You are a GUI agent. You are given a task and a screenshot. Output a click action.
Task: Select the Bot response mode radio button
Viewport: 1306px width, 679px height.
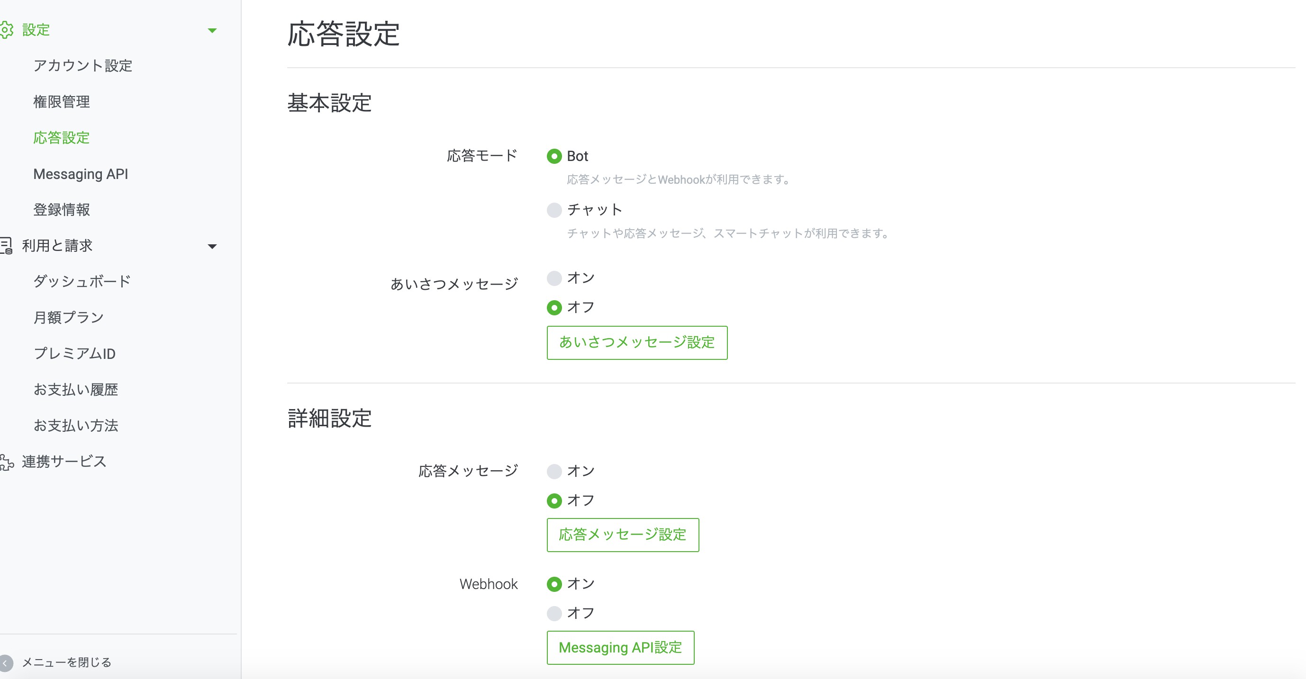[x=554, y=156]
